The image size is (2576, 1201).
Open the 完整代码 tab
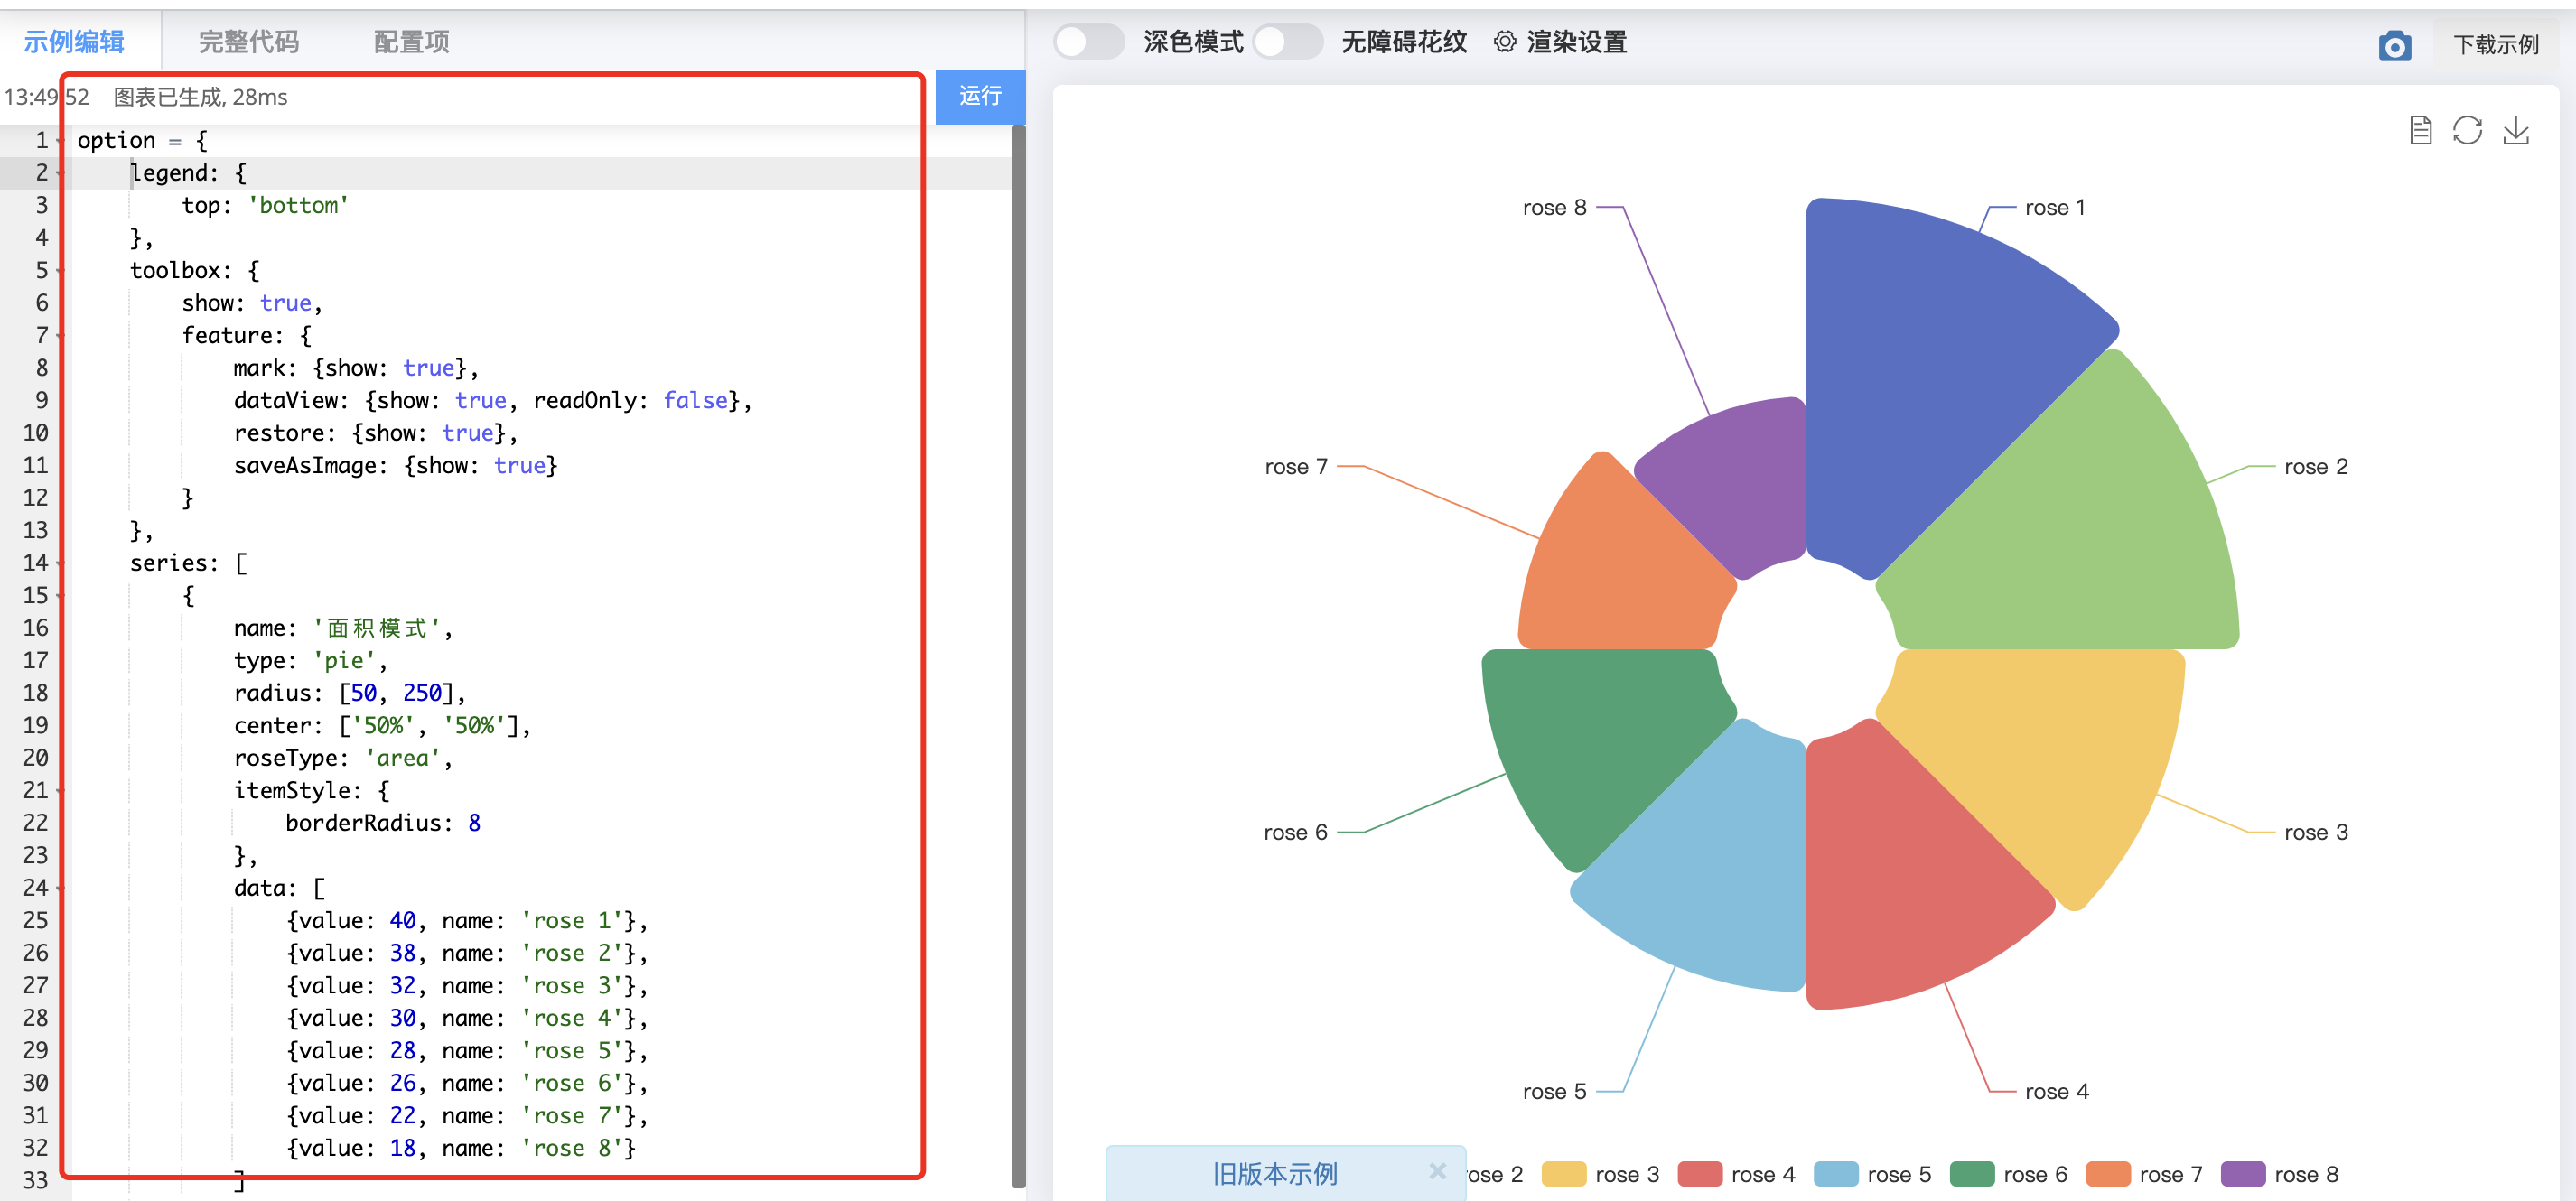click(249, 42)
